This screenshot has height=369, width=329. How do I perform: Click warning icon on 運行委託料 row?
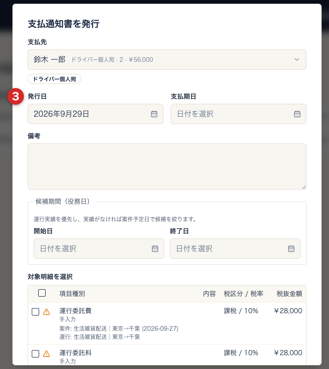pyautogui.click(x=46, y=354)
